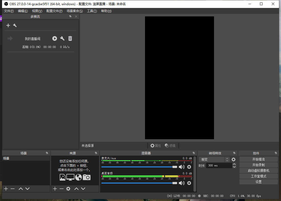The height and width of the screenshot is (201, 281).
Task: Open transition properties gear icon
Action: 233,159
